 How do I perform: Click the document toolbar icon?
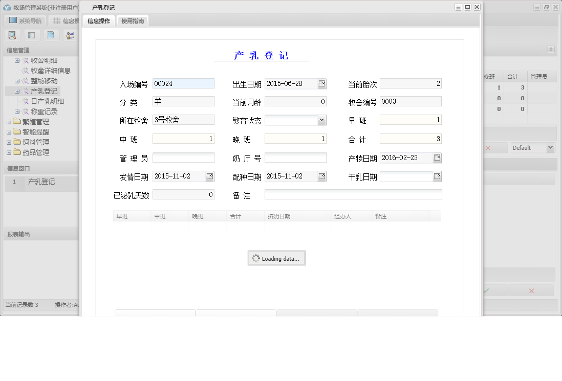tap(51, 35)
